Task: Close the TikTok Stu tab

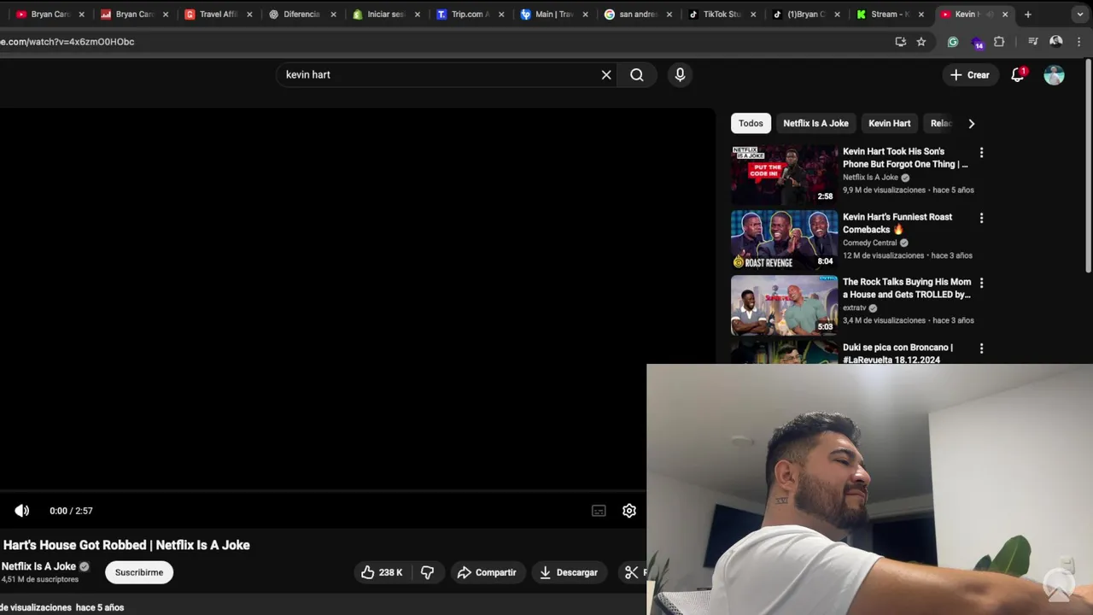Action: 753,15
